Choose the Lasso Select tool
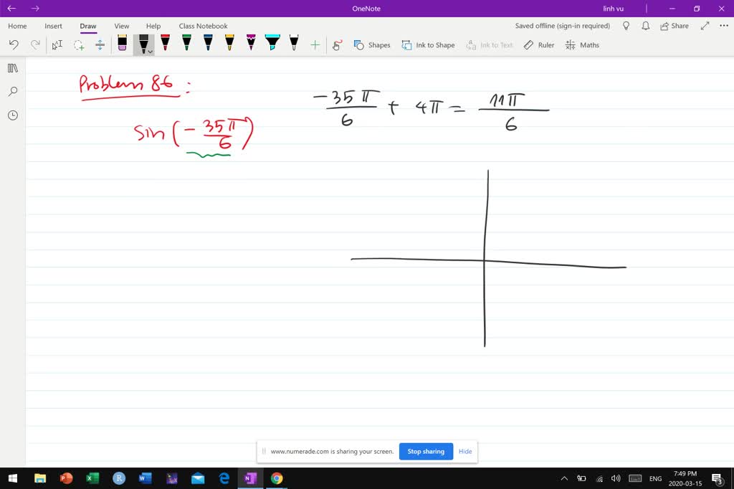Viewport: 734px width, 489px height. [79, 45]
